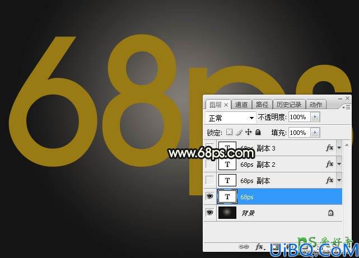Open the layers panel flyout menu icon
The height and width of the screenshot is (258, 359).
pos(347,107)
